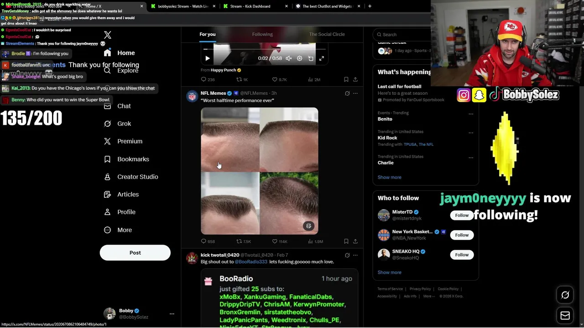The image size is (584, 328).
Task: View analytics for the 2M views post
Action: click(x=314, y=79)
